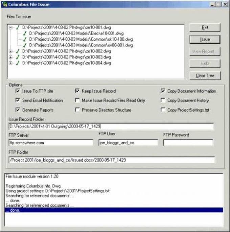Screen dimensions: 230x232
Task: Click the FTP Server input field
Action: 51,143
